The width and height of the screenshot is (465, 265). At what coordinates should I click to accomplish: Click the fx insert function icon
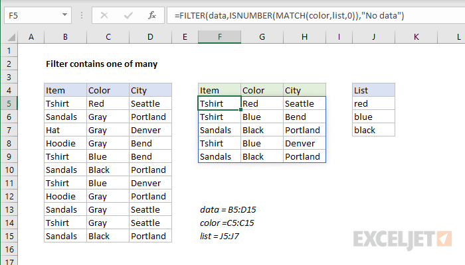pos(152,15)
